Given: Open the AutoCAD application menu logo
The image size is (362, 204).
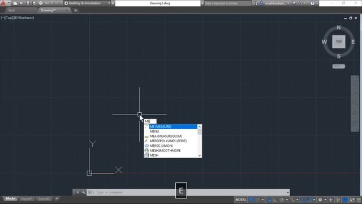Looking at the screenshot, I should 3,3.
